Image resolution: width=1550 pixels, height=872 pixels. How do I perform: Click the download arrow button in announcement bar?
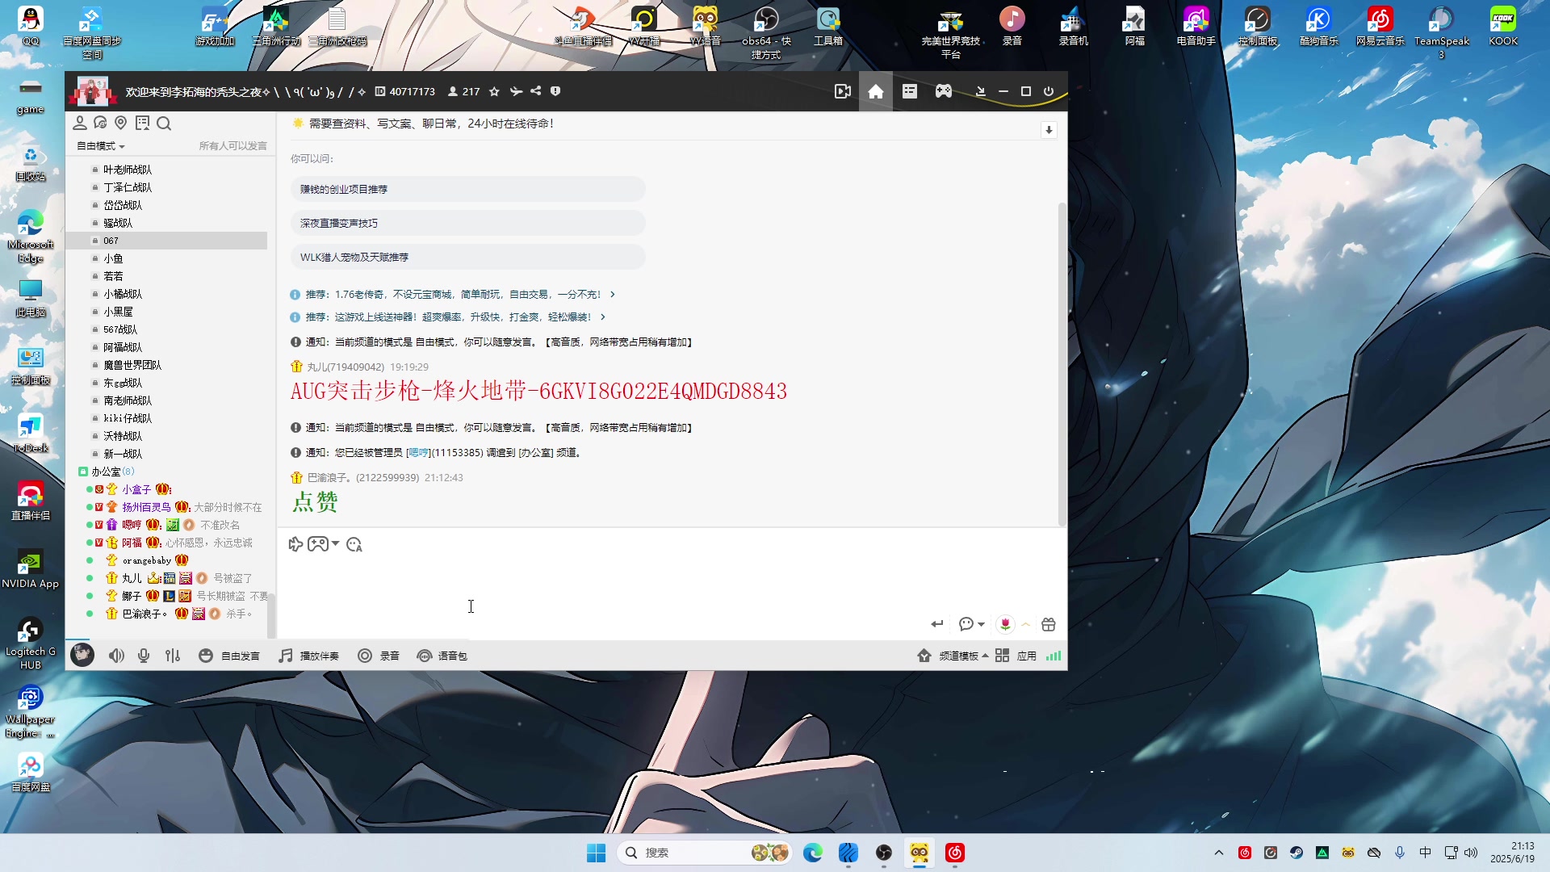(1049, 130)
